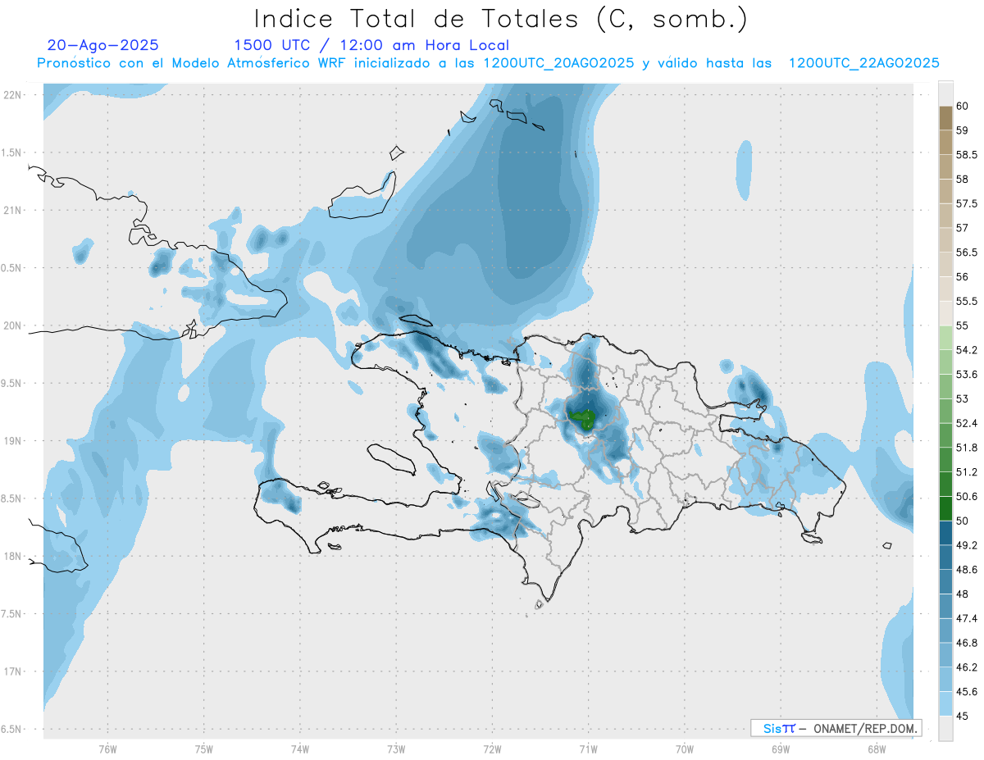Click the colorbar value 53.6
The image size is (984, 760).
point(967,375)
